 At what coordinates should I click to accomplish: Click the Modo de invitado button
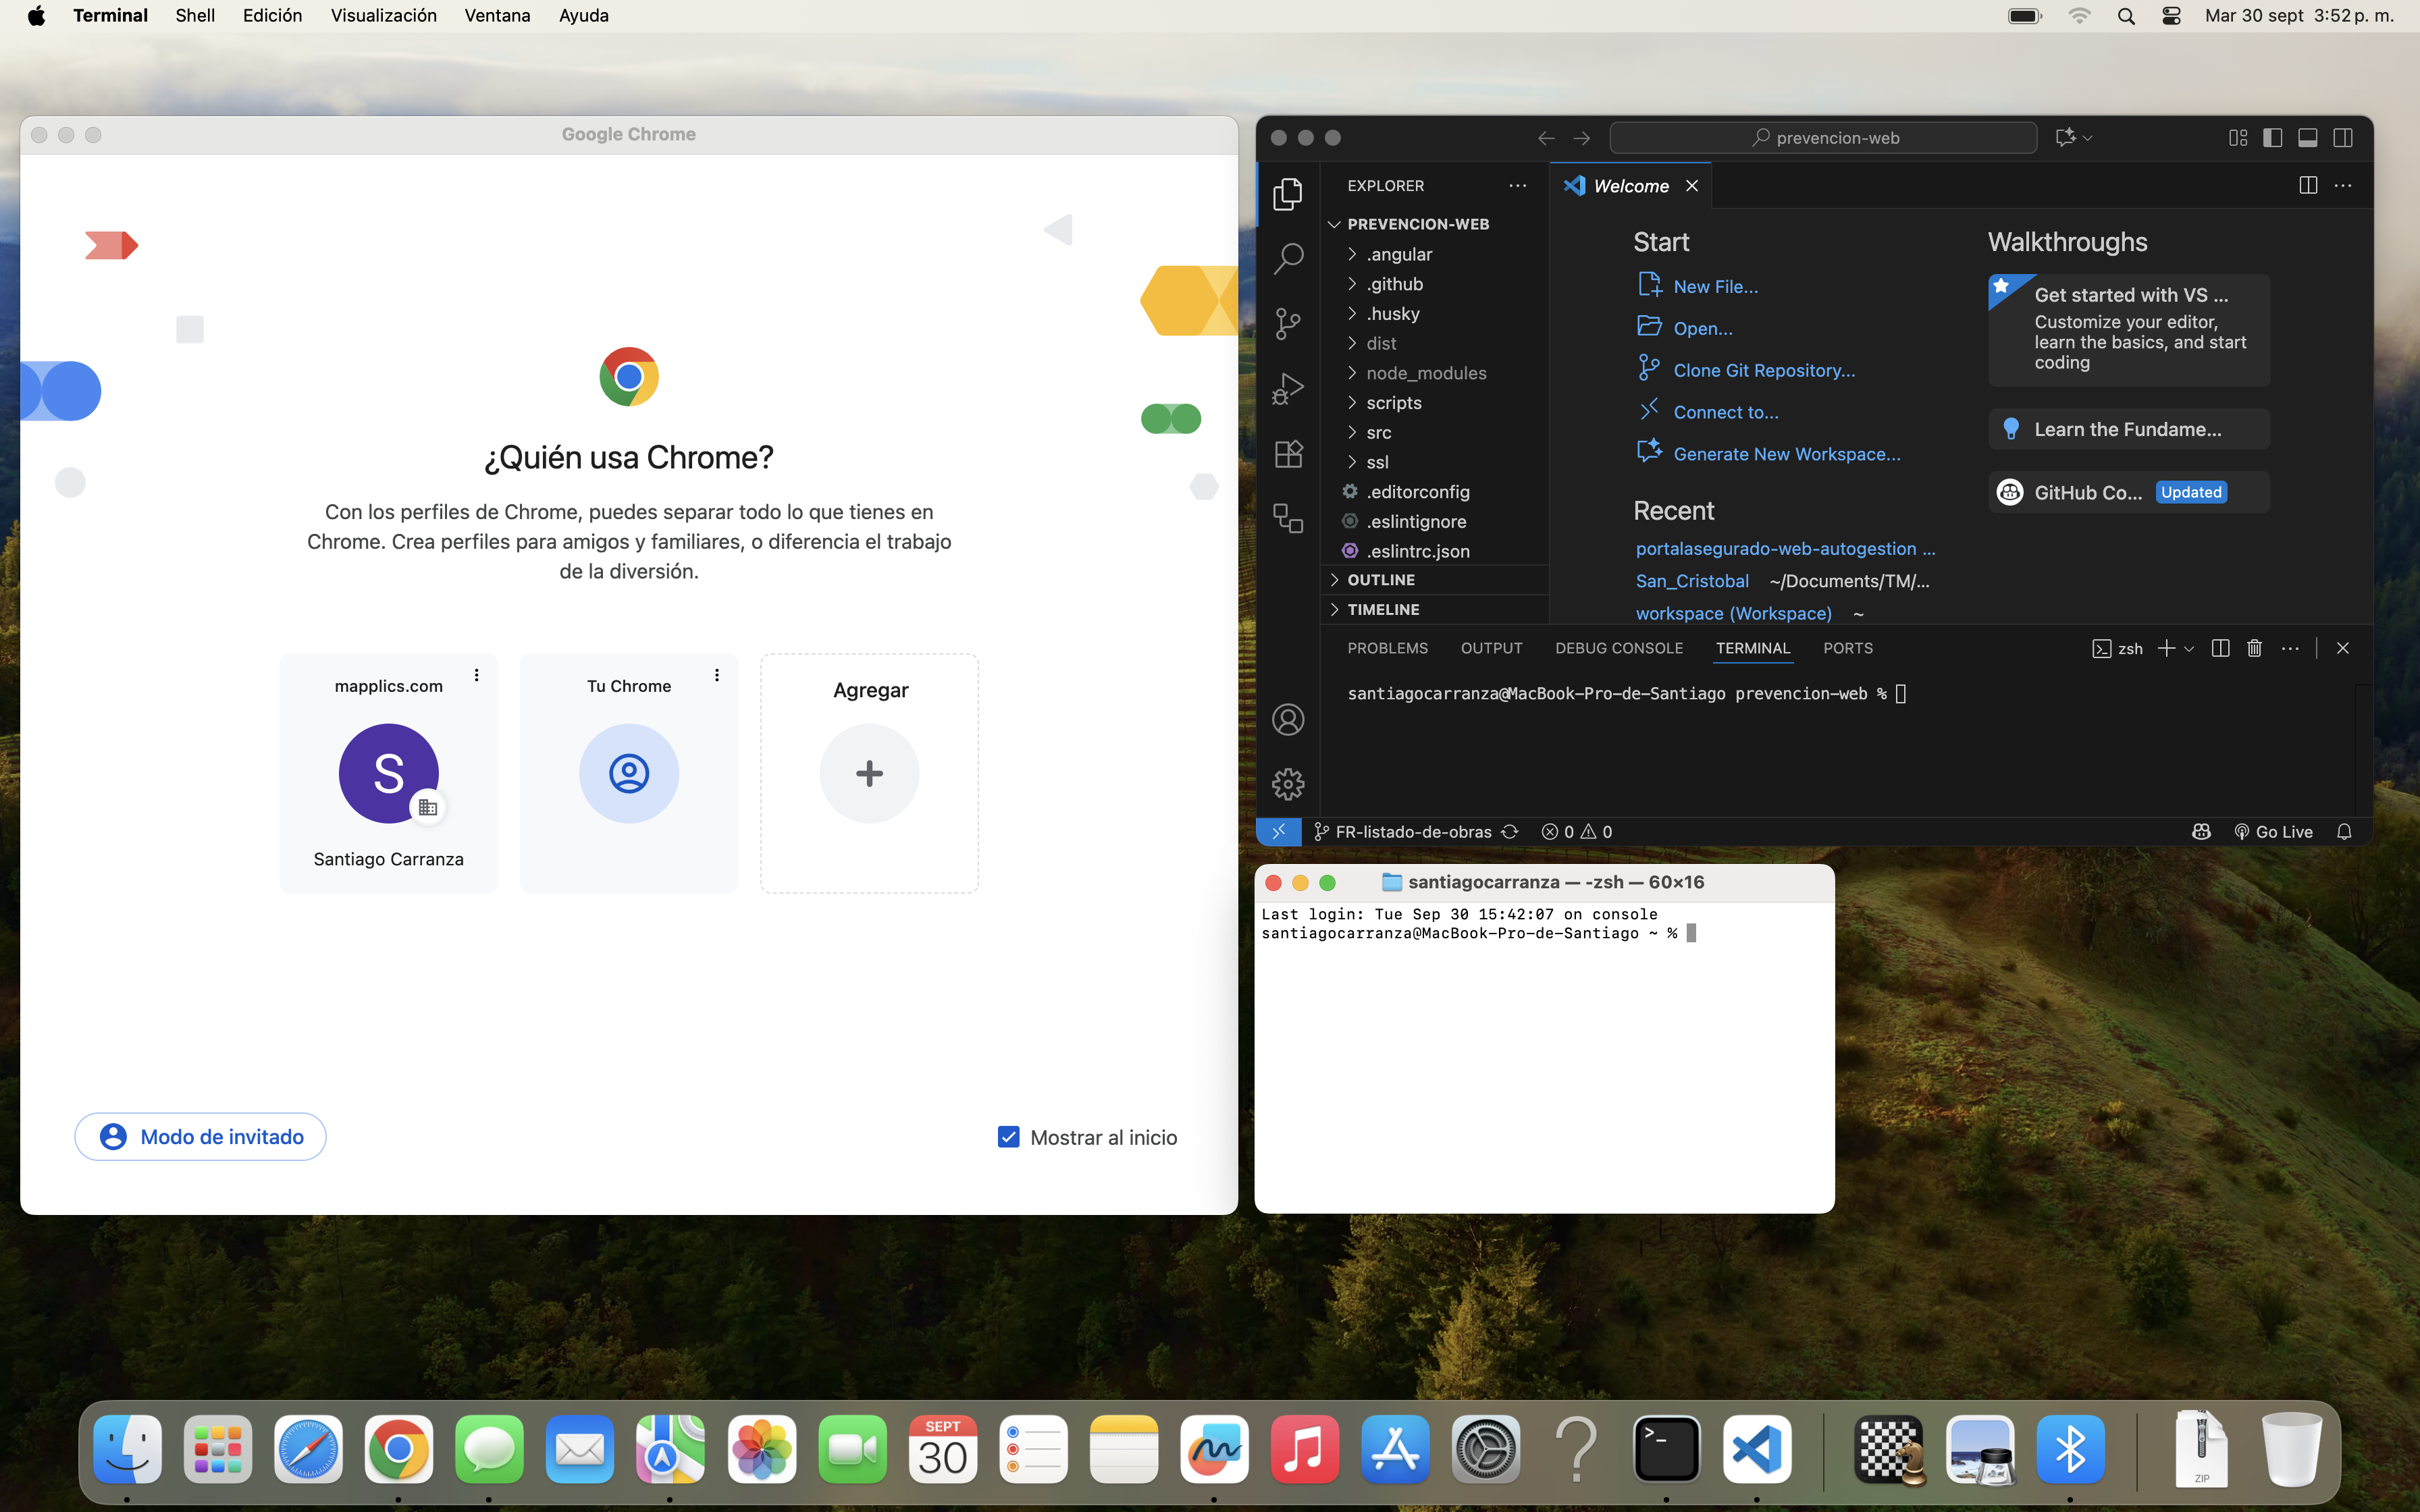[x=200, y=1137]
